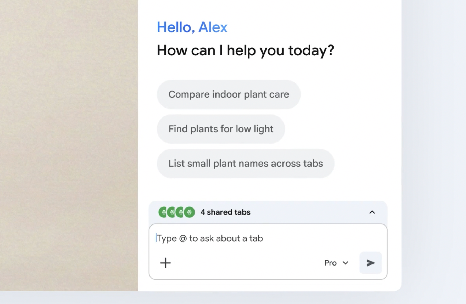Screen dimensions: 466x304
Task: Focus the "Type @ to ask about a tab" field
Action: 262,238
